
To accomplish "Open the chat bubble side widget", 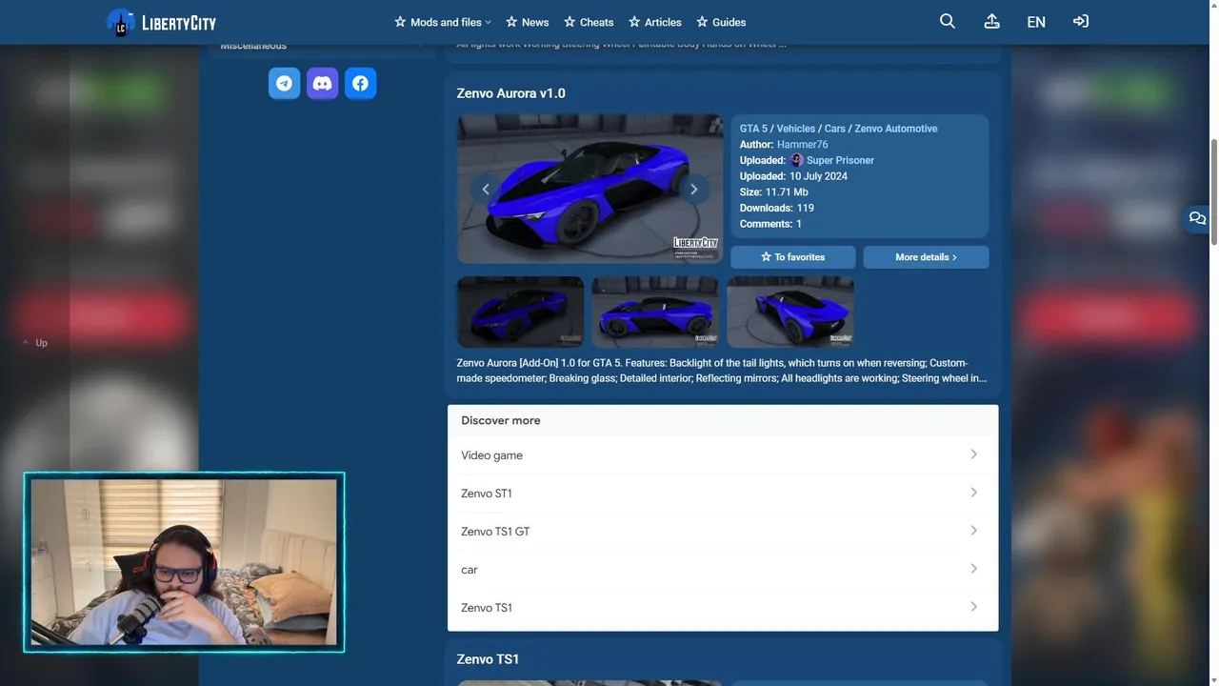I will [x=1197, y=218].
